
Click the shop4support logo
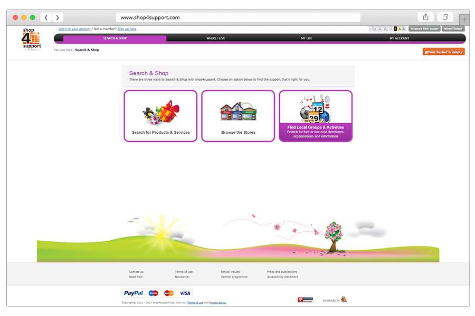coord(31,39)
